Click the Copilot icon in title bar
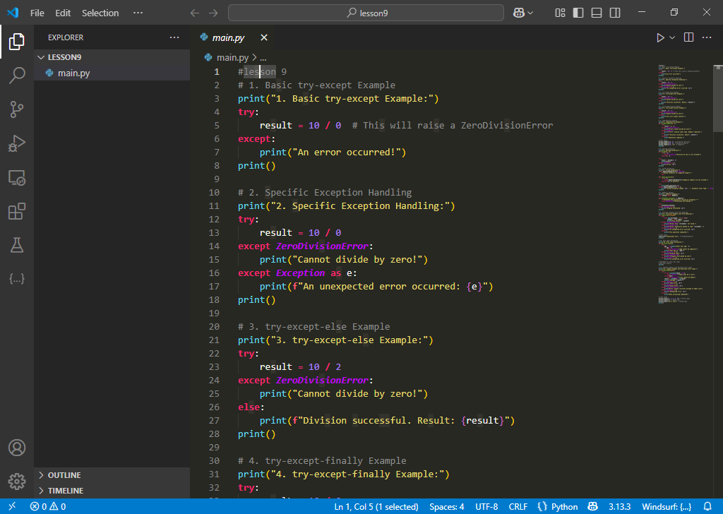Image resolution: width=723 pixels, height=514 pixels. pyautogui.click(x=519, y=13)
